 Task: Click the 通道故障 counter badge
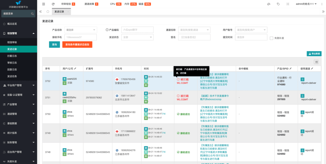coord(97,4)
